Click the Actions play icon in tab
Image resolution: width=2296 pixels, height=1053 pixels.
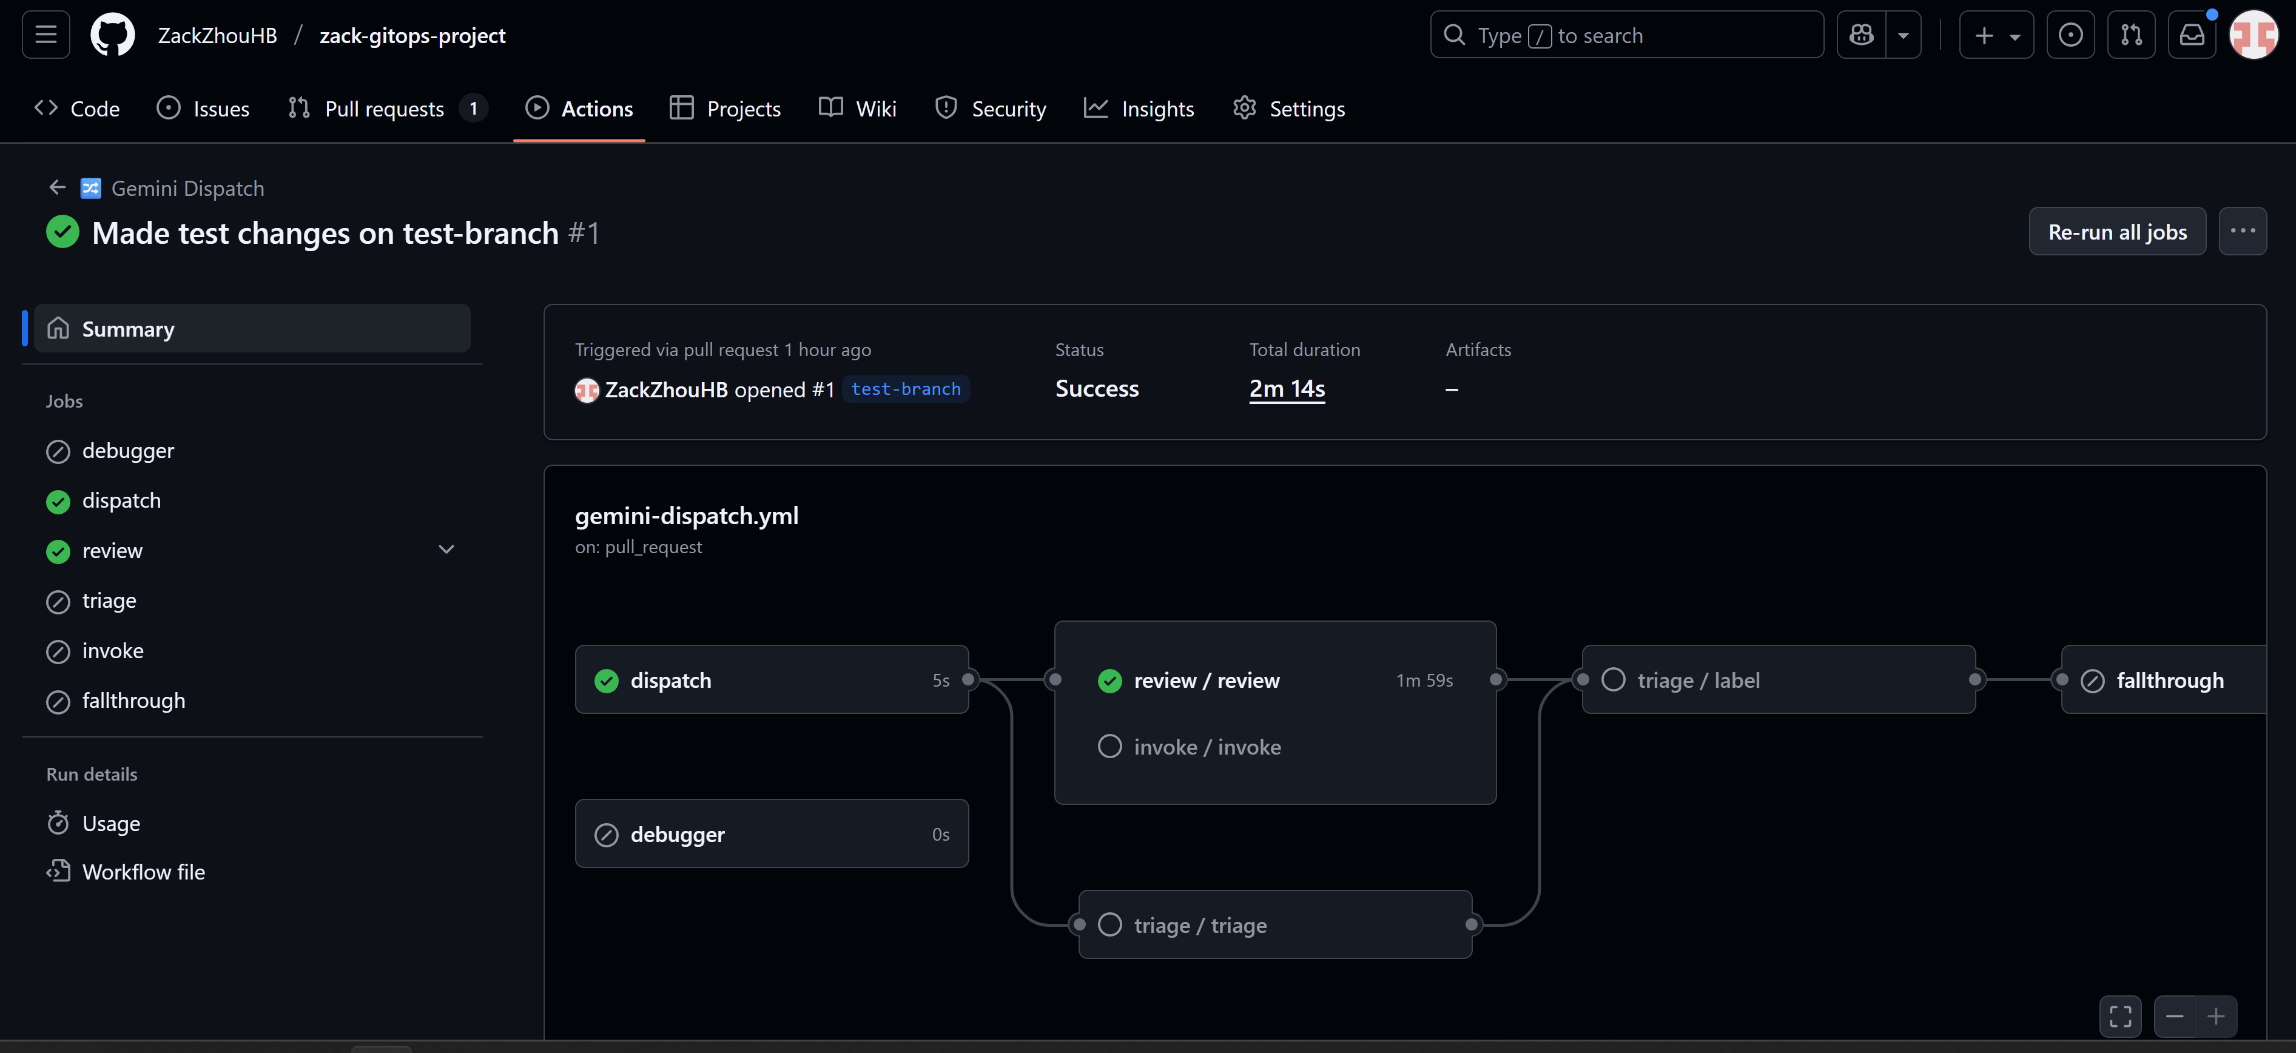click(x=537, y=108)
